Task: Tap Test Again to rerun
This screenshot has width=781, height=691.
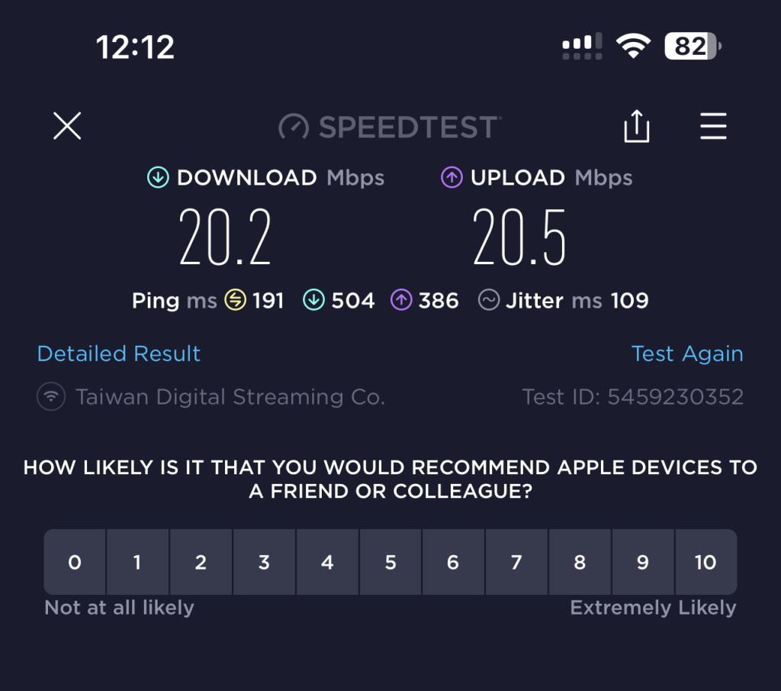Action: point(687,354)
